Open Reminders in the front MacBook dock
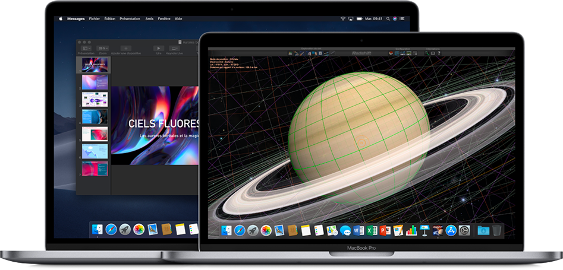 (x=319, y=230)
